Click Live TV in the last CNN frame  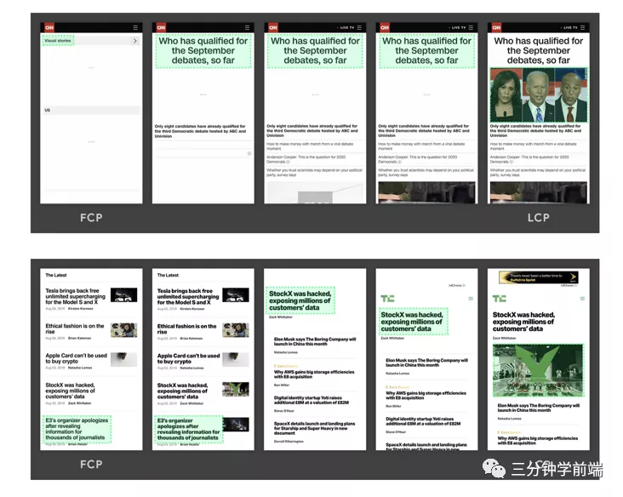click(x=569, y=27)
